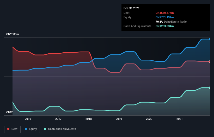Viewport: 214px width, 137px height.
Task: Click the 2016 x-axis label
Action: (28, 119)
